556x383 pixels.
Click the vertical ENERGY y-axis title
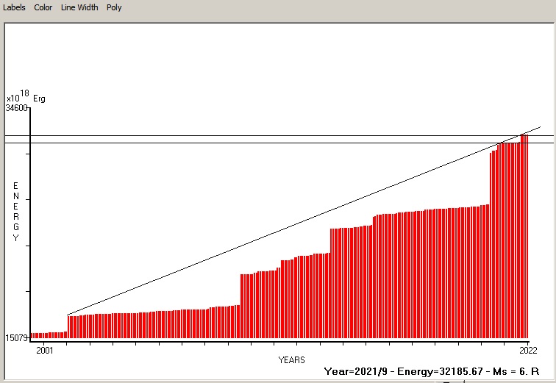(15, 212)
